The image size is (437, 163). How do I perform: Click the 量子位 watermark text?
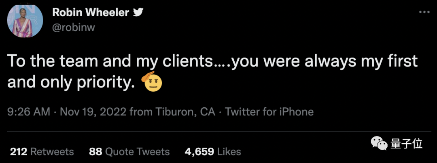click(406, 144)
